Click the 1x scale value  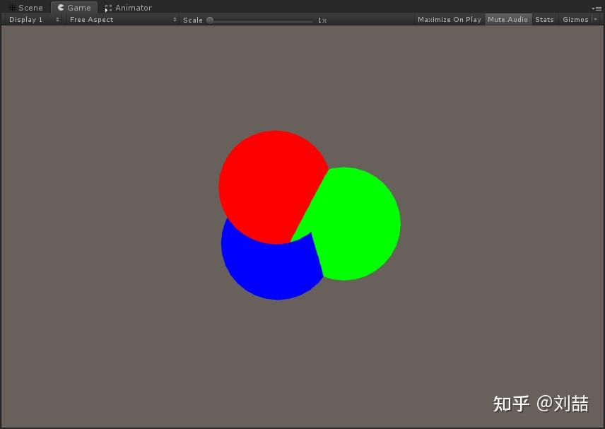click(322, 20)
